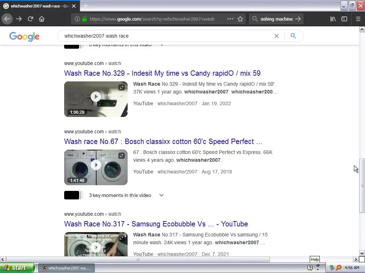365x273 pixels.
Task: Click the Help question mark tray icon
Action: tap(310, 268)
